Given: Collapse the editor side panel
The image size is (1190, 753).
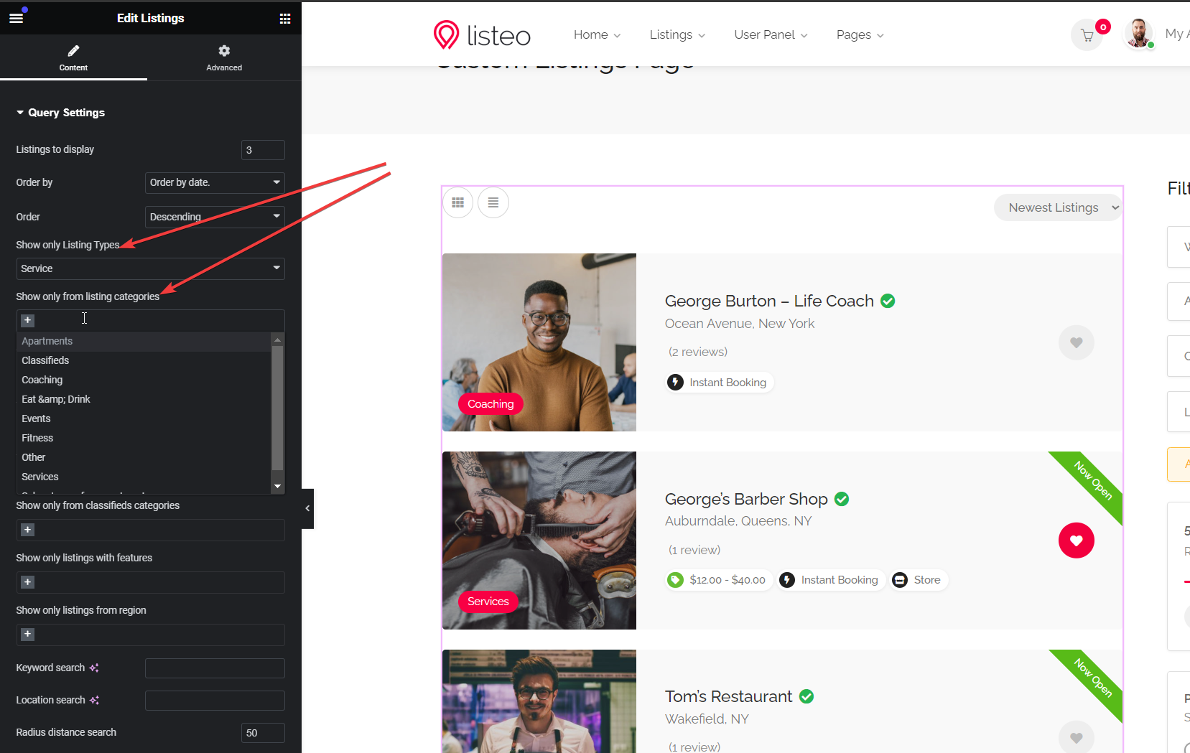Looking at the screenshot, I should pos(307,508).
